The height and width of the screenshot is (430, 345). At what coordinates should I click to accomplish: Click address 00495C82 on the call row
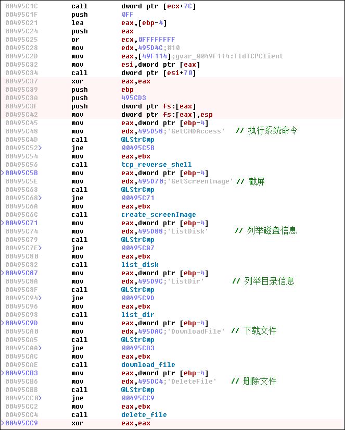[22, 265]
